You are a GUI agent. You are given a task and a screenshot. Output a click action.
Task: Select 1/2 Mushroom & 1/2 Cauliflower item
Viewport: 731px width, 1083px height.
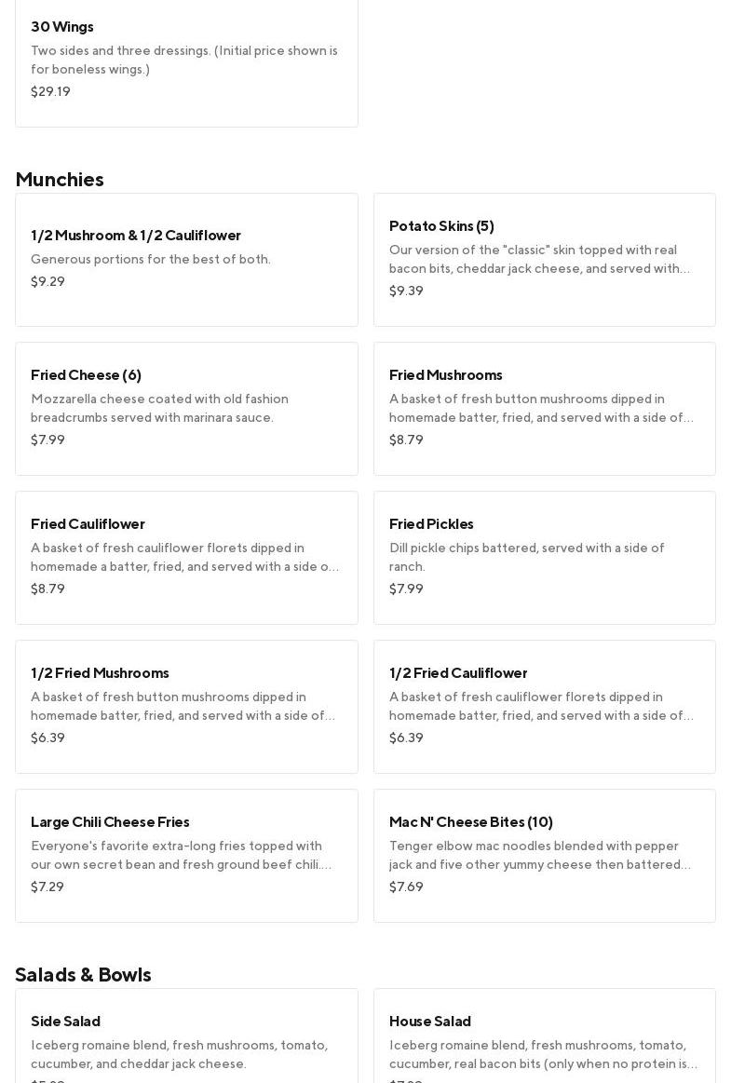point(186,259)
